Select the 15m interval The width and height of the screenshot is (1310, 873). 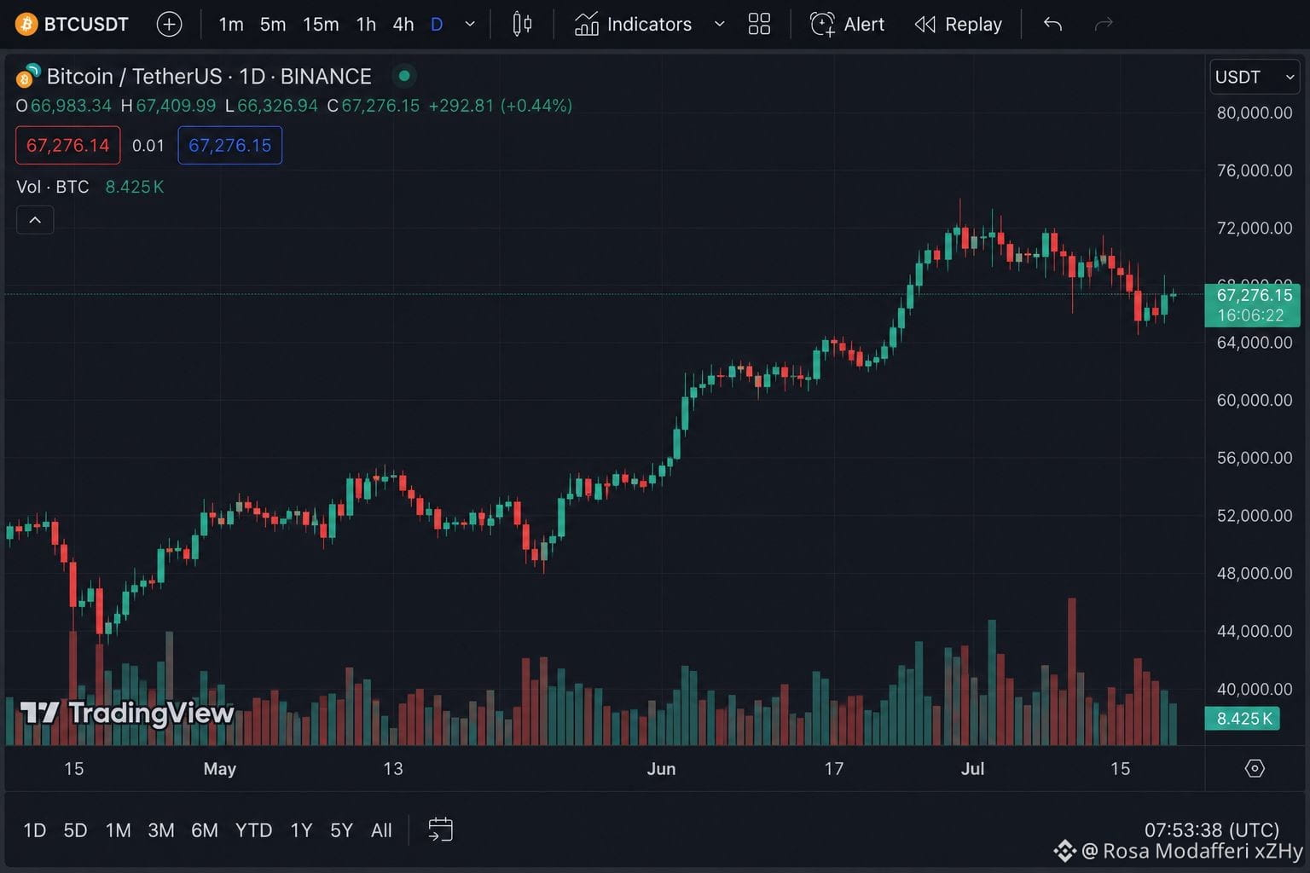[321, 24]
